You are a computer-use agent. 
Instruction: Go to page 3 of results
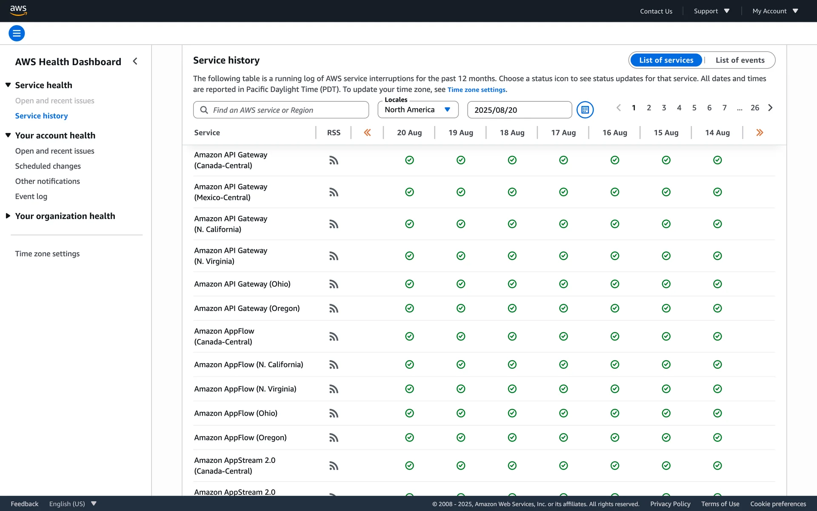coord(664,108)
